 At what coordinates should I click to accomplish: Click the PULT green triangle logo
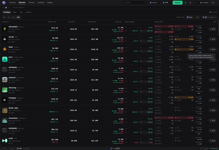[x=5, y=59]
